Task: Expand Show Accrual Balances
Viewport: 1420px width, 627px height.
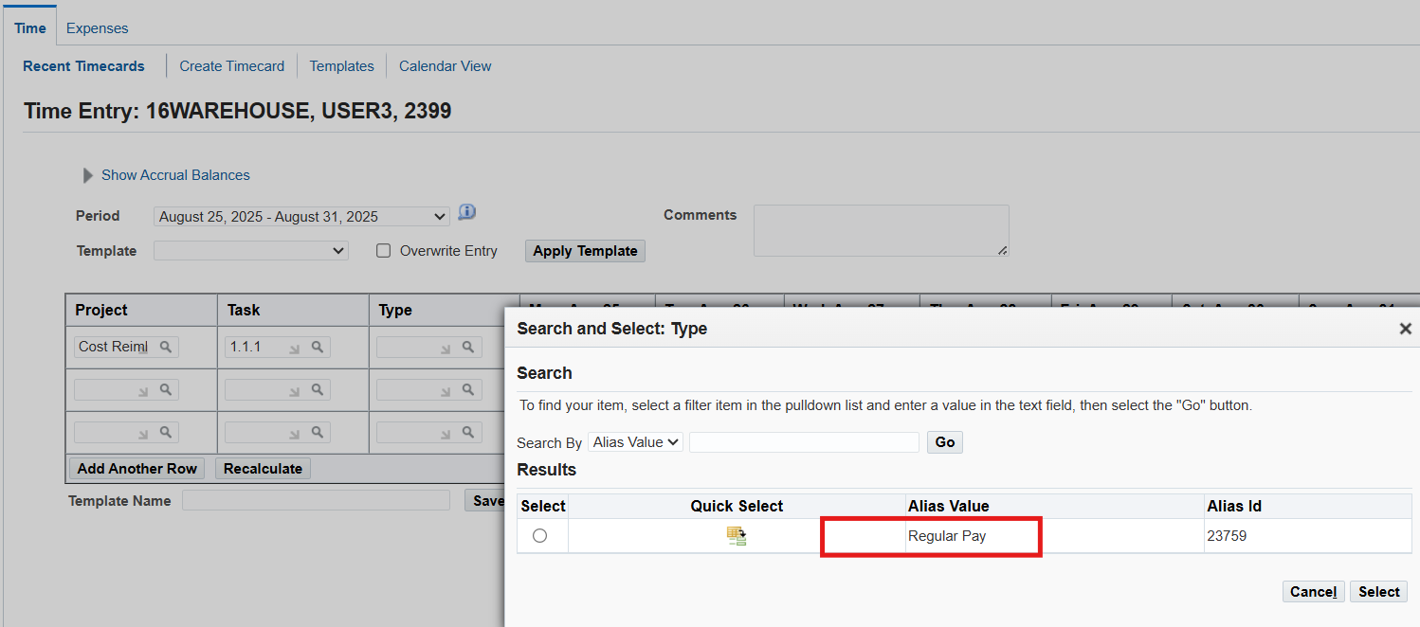Action: pyautogui.click(x=88, y=175)
